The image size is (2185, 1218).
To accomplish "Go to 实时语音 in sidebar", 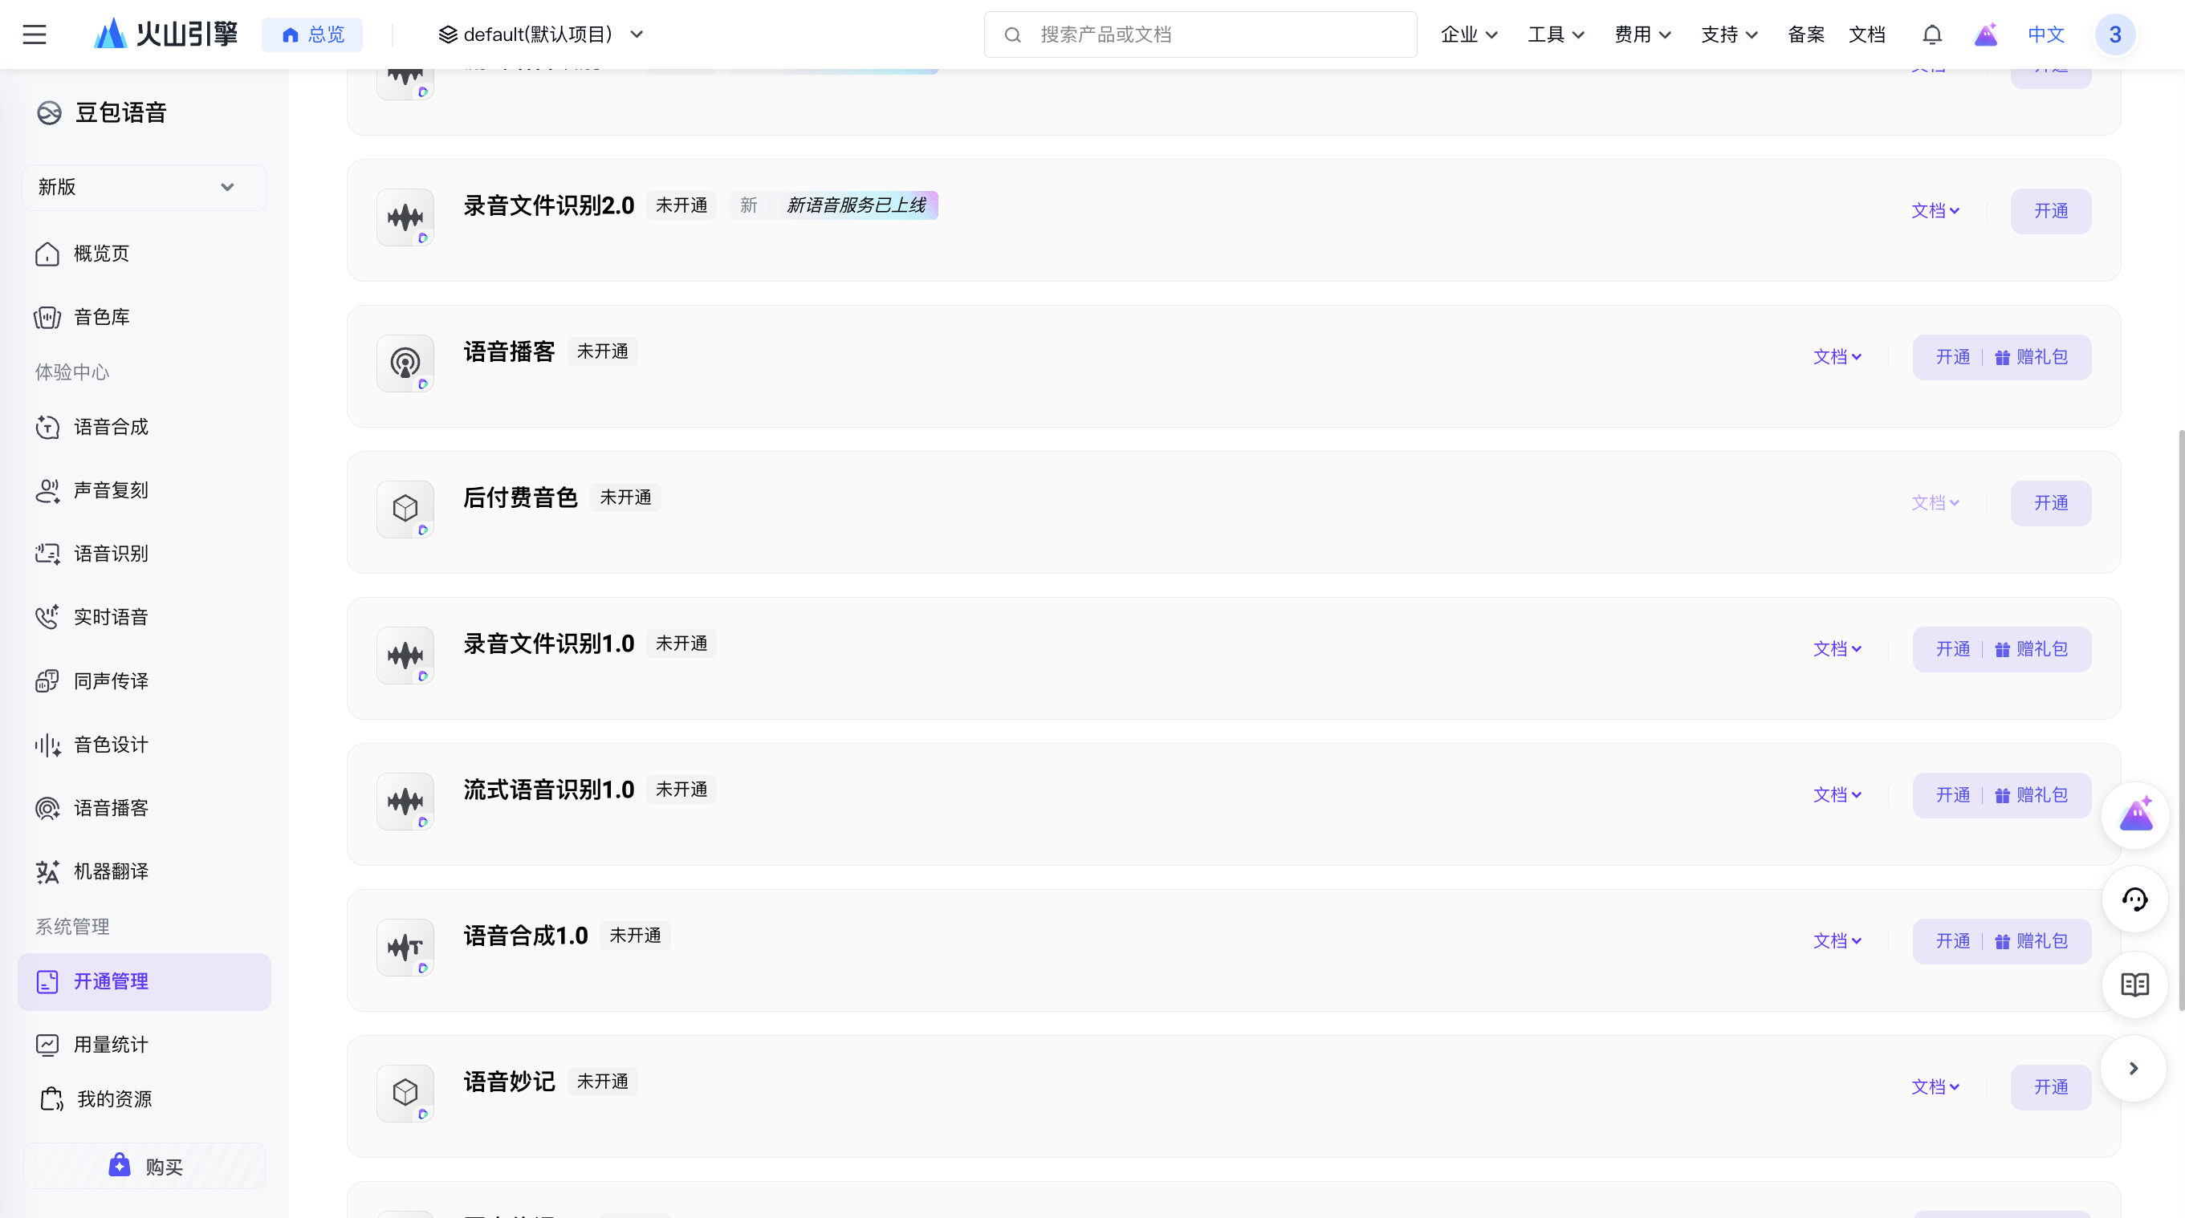I will (144, 618).
